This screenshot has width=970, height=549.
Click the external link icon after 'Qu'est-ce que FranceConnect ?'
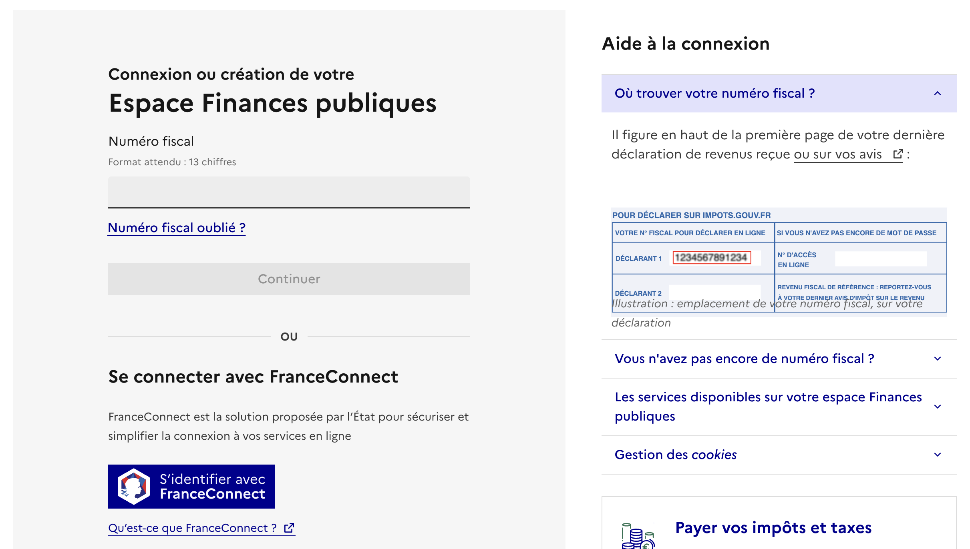click(288, 528)
